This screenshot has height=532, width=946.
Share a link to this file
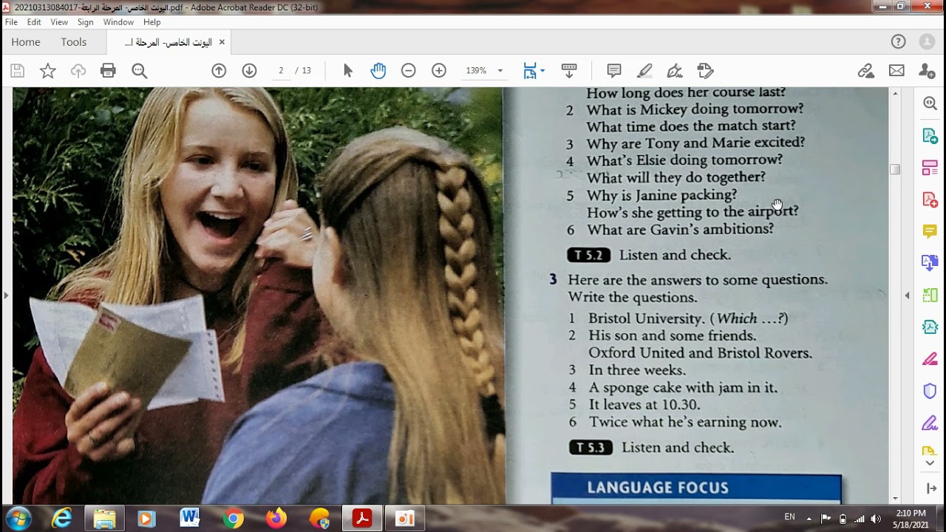865,71
